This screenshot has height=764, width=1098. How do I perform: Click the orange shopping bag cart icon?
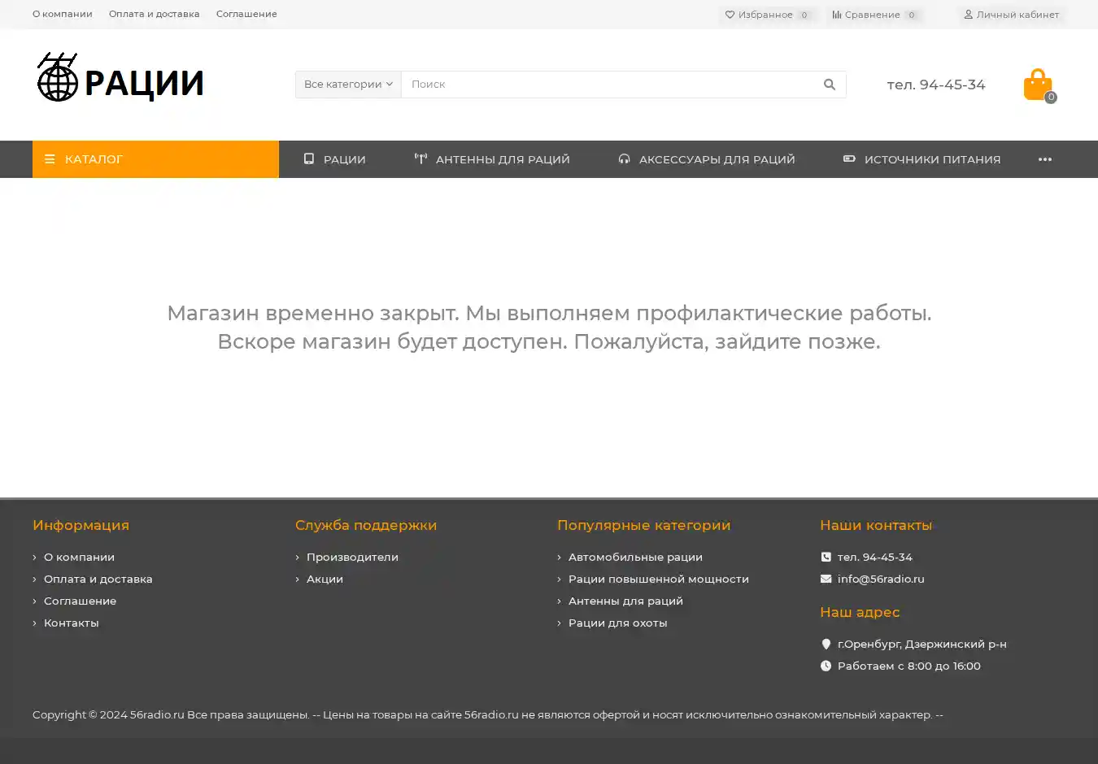pos(1037,85)
